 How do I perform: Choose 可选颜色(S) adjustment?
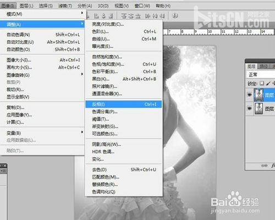point(124,134)
